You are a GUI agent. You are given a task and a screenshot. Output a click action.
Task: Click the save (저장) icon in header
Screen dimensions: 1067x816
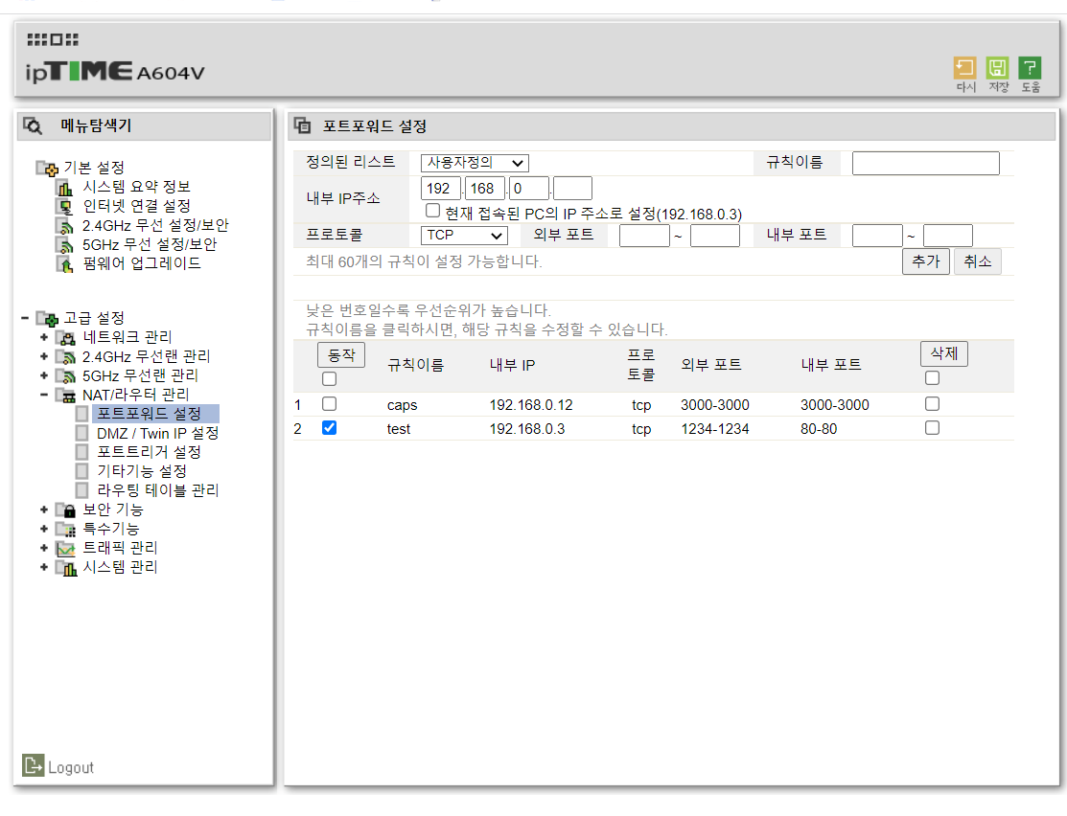pyautogui.click(x=998, y=68)
